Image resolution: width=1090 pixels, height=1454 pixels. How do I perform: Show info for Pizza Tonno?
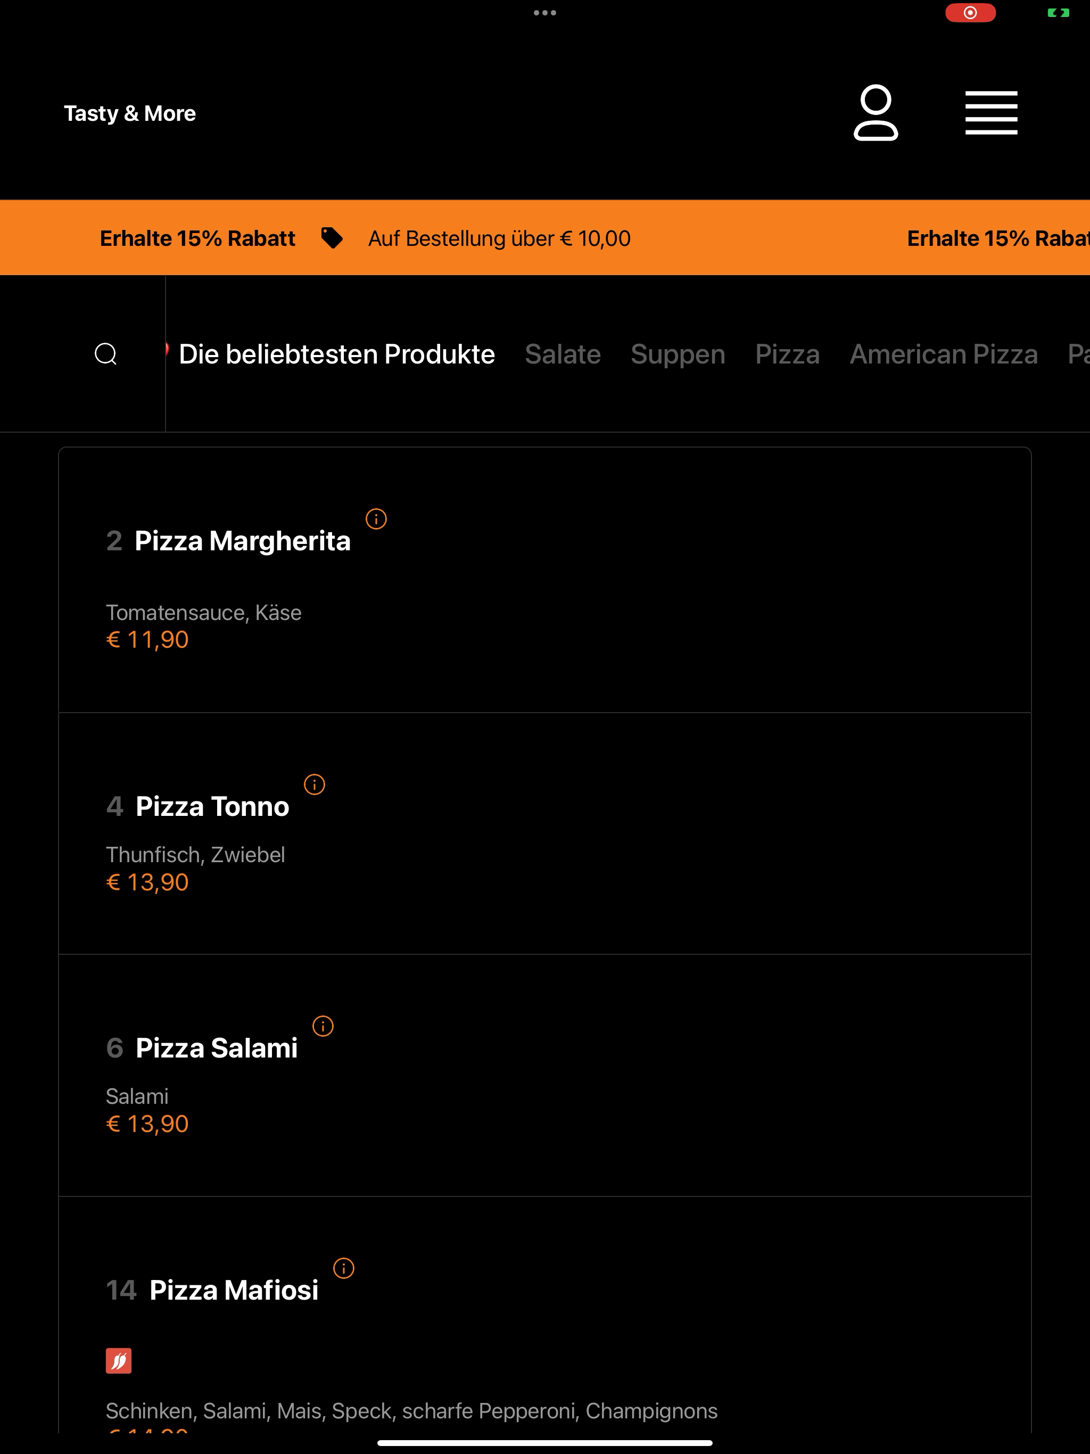tap(314, 784)
